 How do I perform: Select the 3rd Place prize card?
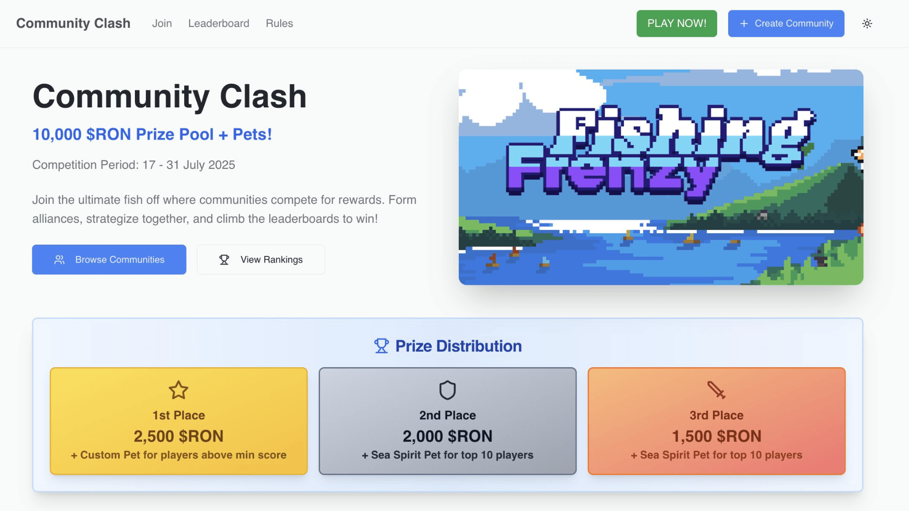pyautogui.click(x=716, y=421)
